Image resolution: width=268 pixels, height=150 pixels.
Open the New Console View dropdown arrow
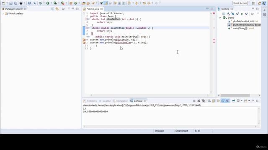tap(249, 101)
